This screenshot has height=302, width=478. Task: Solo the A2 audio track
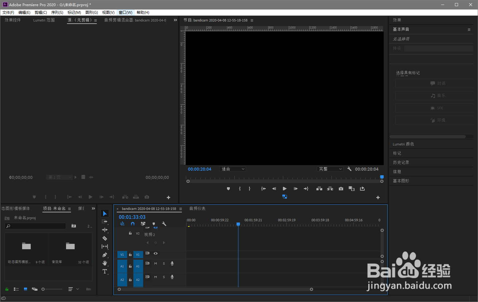click(x=164, y=277)
